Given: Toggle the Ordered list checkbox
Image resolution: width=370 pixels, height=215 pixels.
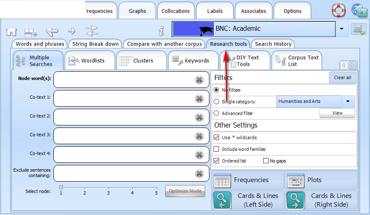Looking at the screenshot, I should tap(216, 160).
